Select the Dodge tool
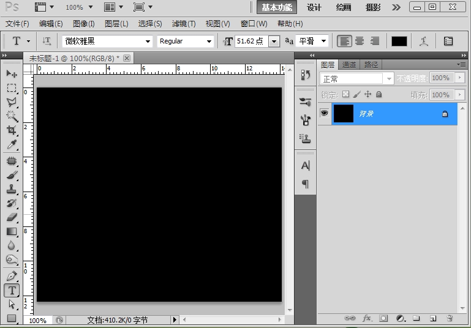Viewport: 471px width, 328px height. point(12,259)
